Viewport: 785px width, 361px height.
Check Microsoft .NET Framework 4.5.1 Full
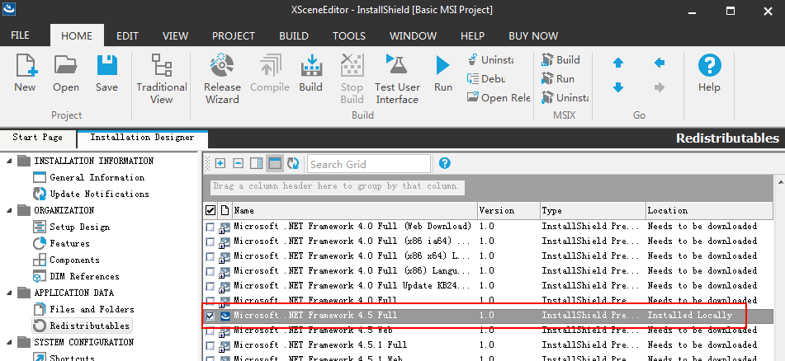[x=210, y=346]
